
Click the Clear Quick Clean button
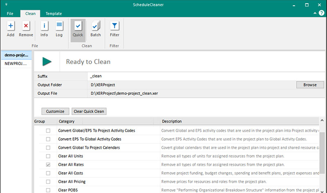[89, 111]
